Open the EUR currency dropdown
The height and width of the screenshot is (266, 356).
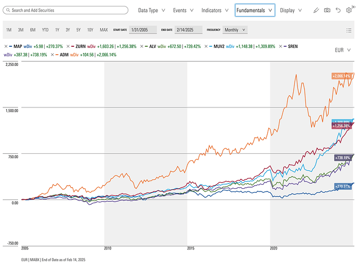pos(343,50)
